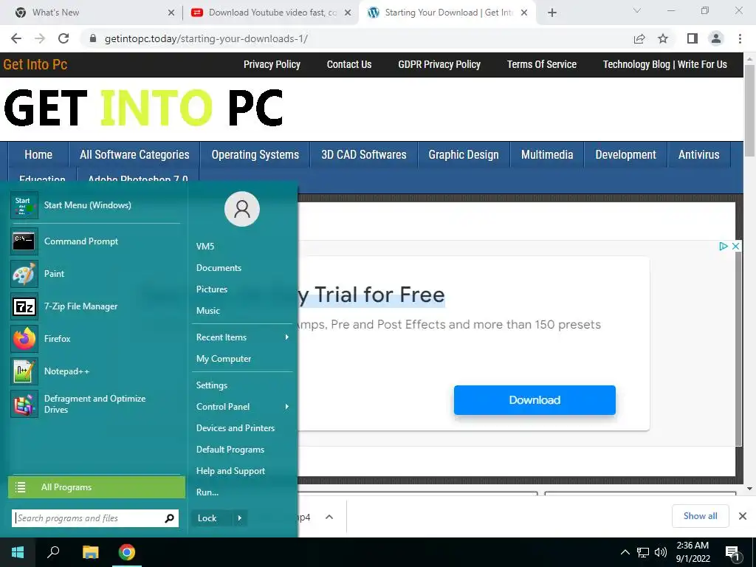The width and height of the screenshot is (756, 567).
Task: Open 7-Zip File Manager
Action: click(x=95, y=306)
